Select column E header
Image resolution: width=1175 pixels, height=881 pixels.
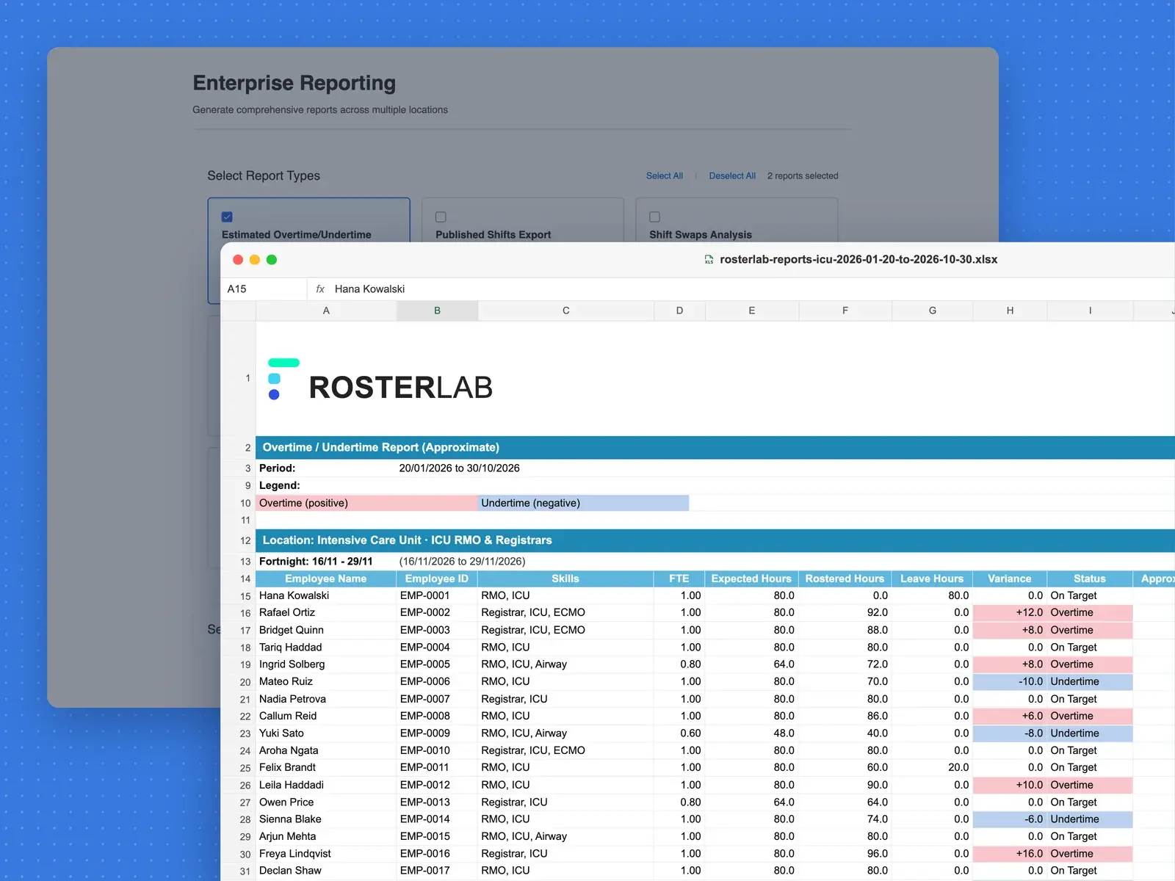pos(752,311)
